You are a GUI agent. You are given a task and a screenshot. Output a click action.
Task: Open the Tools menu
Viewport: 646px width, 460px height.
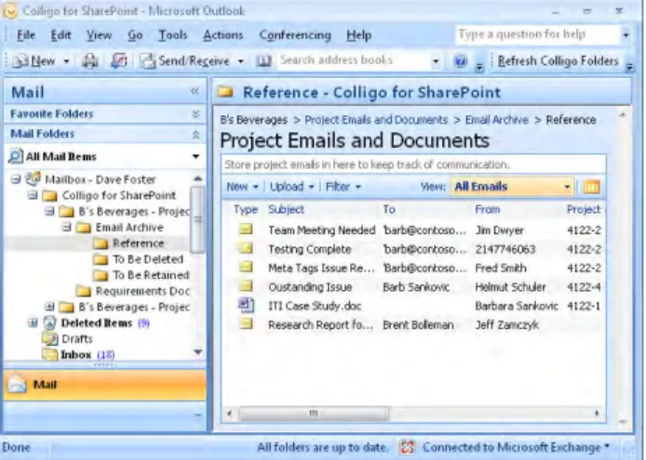[173, 35]
